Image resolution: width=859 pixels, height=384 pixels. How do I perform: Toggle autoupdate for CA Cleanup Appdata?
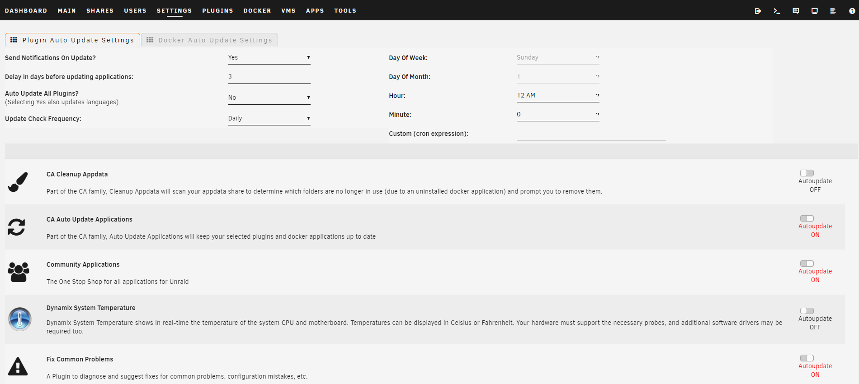[x=807, y=173]
